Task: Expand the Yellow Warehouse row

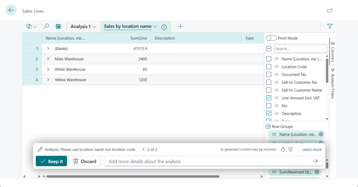Action: point(48,80)
